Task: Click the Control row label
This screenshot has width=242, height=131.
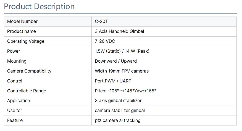Action: (x=15, y=81)
